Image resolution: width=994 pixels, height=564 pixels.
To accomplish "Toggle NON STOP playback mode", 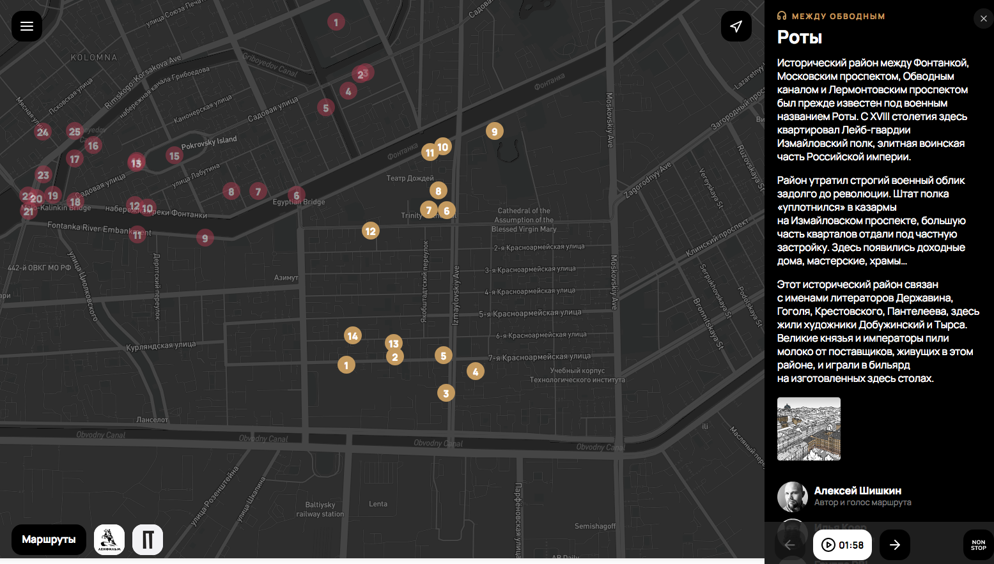I will click(978, 545).
